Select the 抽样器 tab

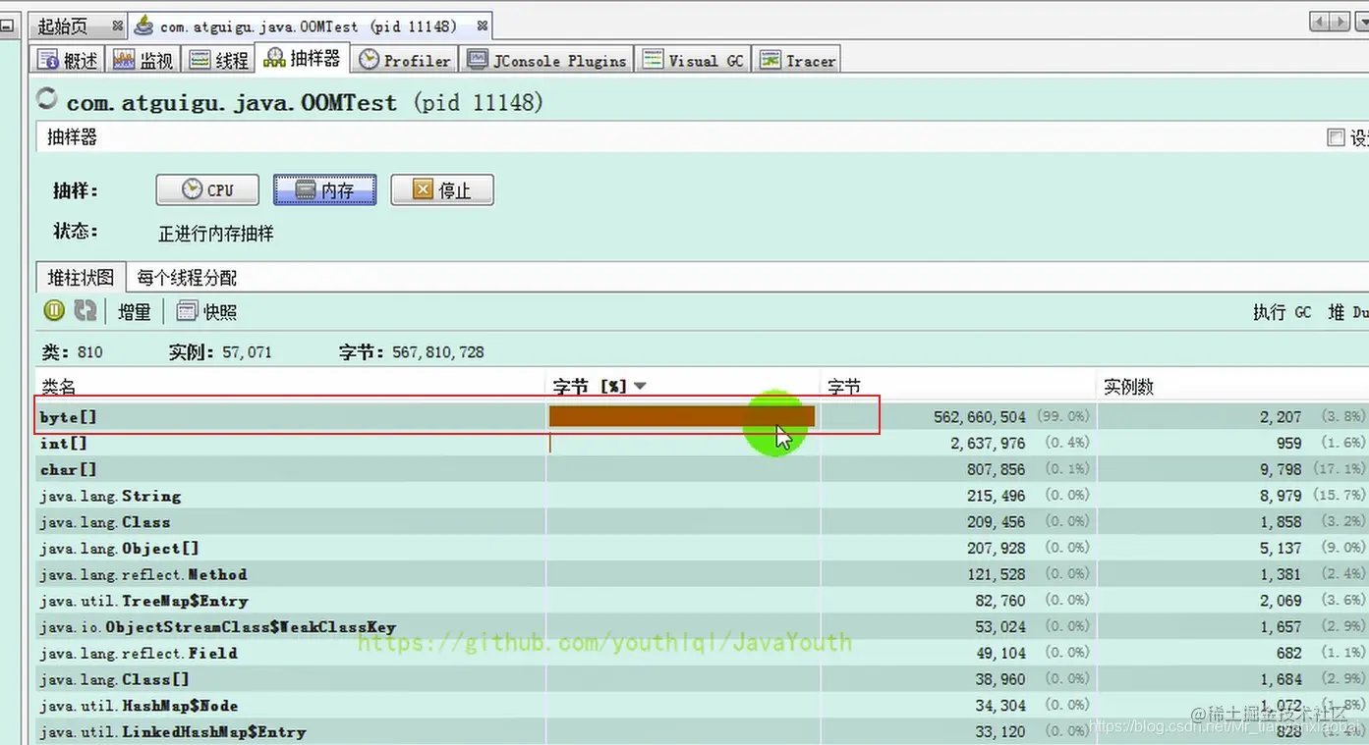pos(302,59)
